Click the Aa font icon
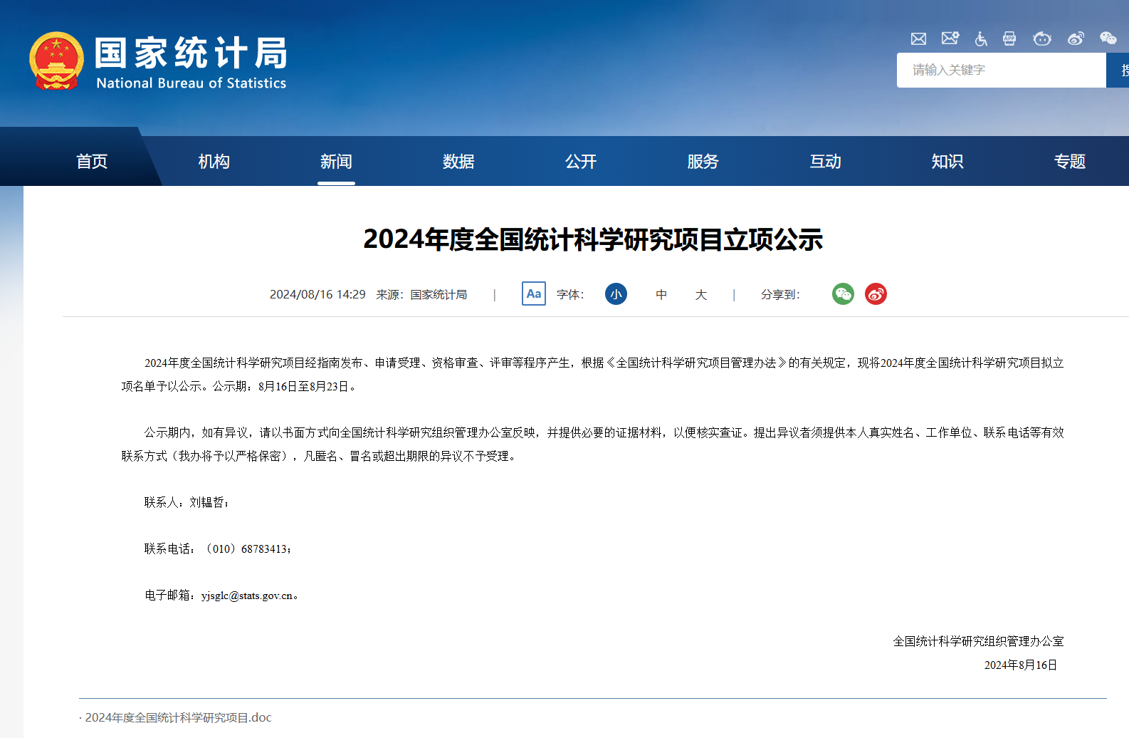Image resolution: width=1129 pixels, height=738 pixels. click(534, 294)
